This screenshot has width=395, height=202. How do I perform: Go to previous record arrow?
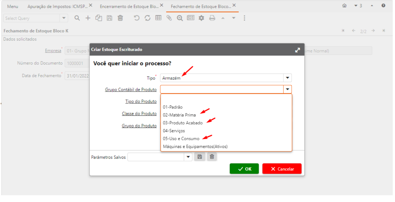tap(354, 31)
